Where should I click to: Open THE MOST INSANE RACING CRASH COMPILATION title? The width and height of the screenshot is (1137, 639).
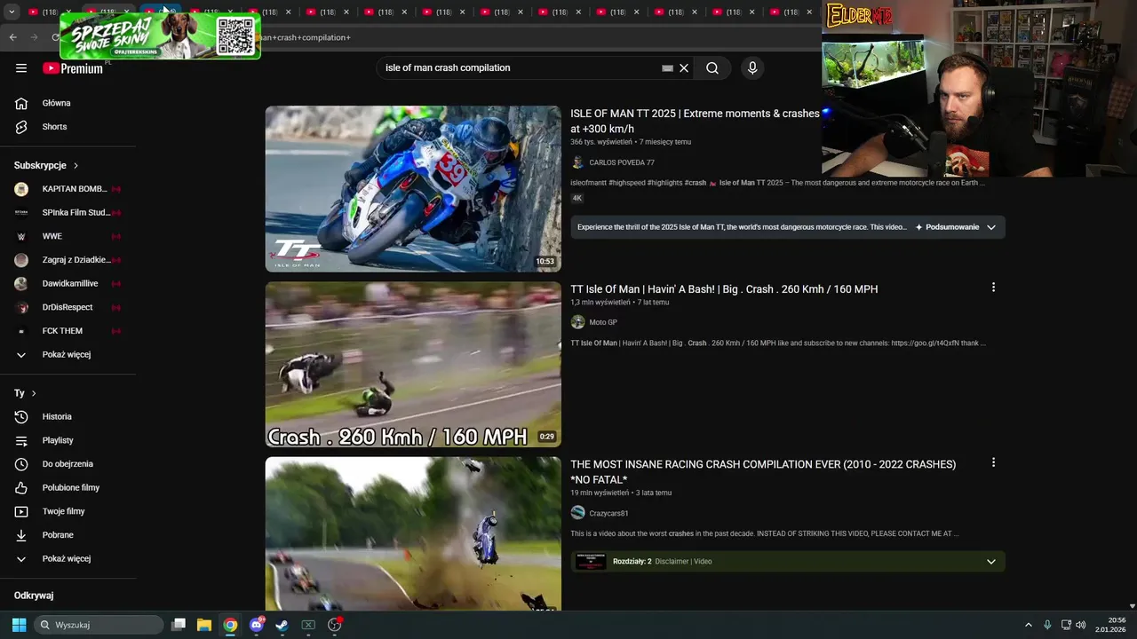[x=763, y=472]
